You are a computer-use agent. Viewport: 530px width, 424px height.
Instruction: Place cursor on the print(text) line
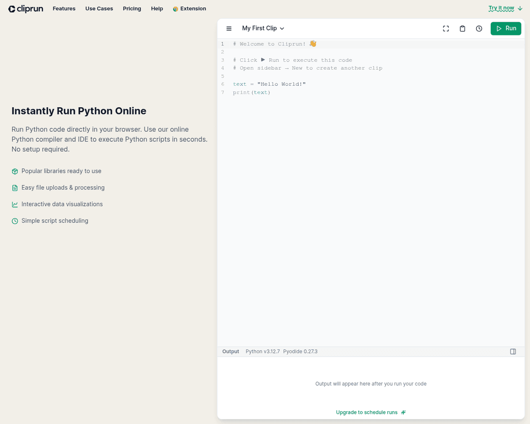point(252,92)
